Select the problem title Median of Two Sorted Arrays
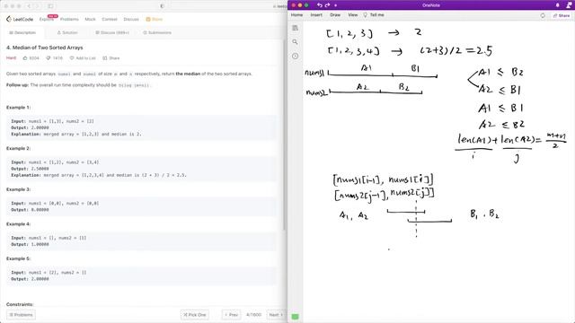The width and height of the screenshot is (575, 323). [44, 48]
